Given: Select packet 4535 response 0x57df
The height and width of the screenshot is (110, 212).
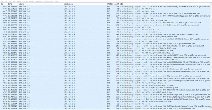Looking at the screenshot, I should (x=105, y=76).
